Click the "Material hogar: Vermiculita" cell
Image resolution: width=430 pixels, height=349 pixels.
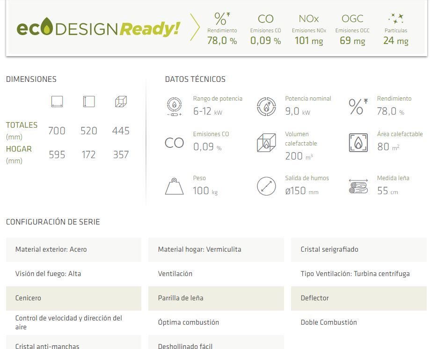(216, 249)
